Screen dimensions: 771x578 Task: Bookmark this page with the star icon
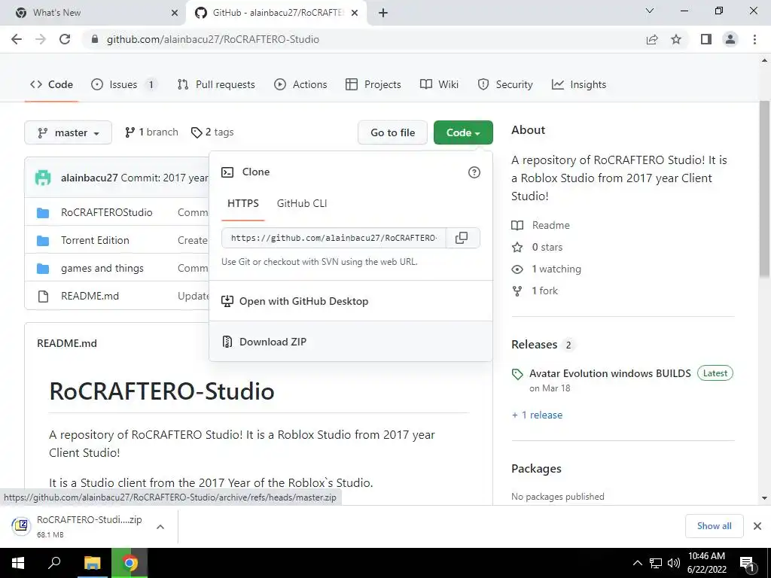coord(676,39)
